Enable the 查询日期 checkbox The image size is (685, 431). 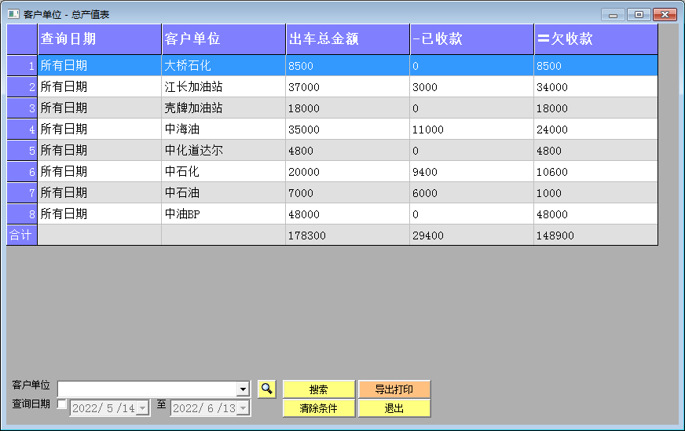pyautogui.click(x=62, y=404)
